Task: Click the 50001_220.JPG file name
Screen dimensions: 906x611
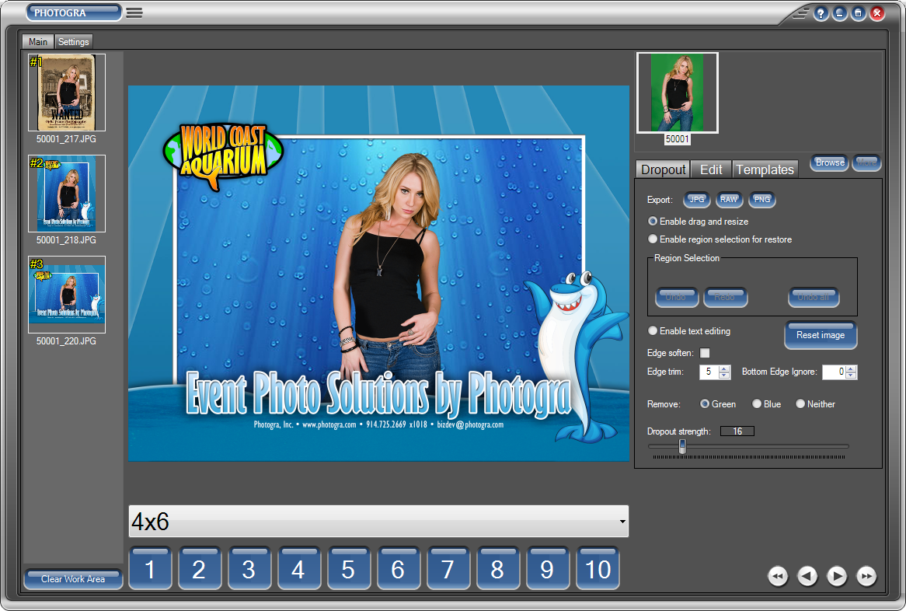Action: coord(67,341)
